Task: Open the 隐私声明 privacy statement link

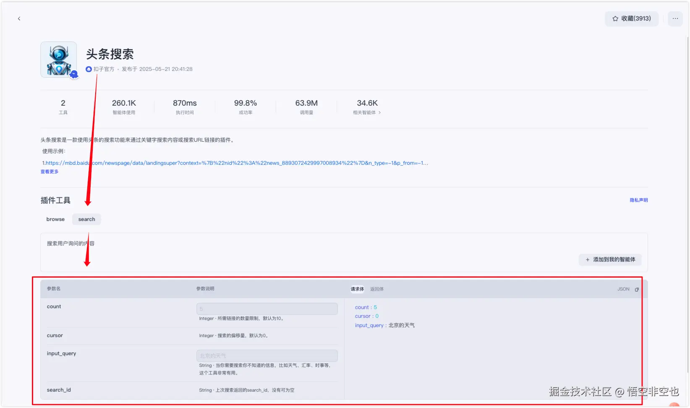Action: (x=639, y=200)
